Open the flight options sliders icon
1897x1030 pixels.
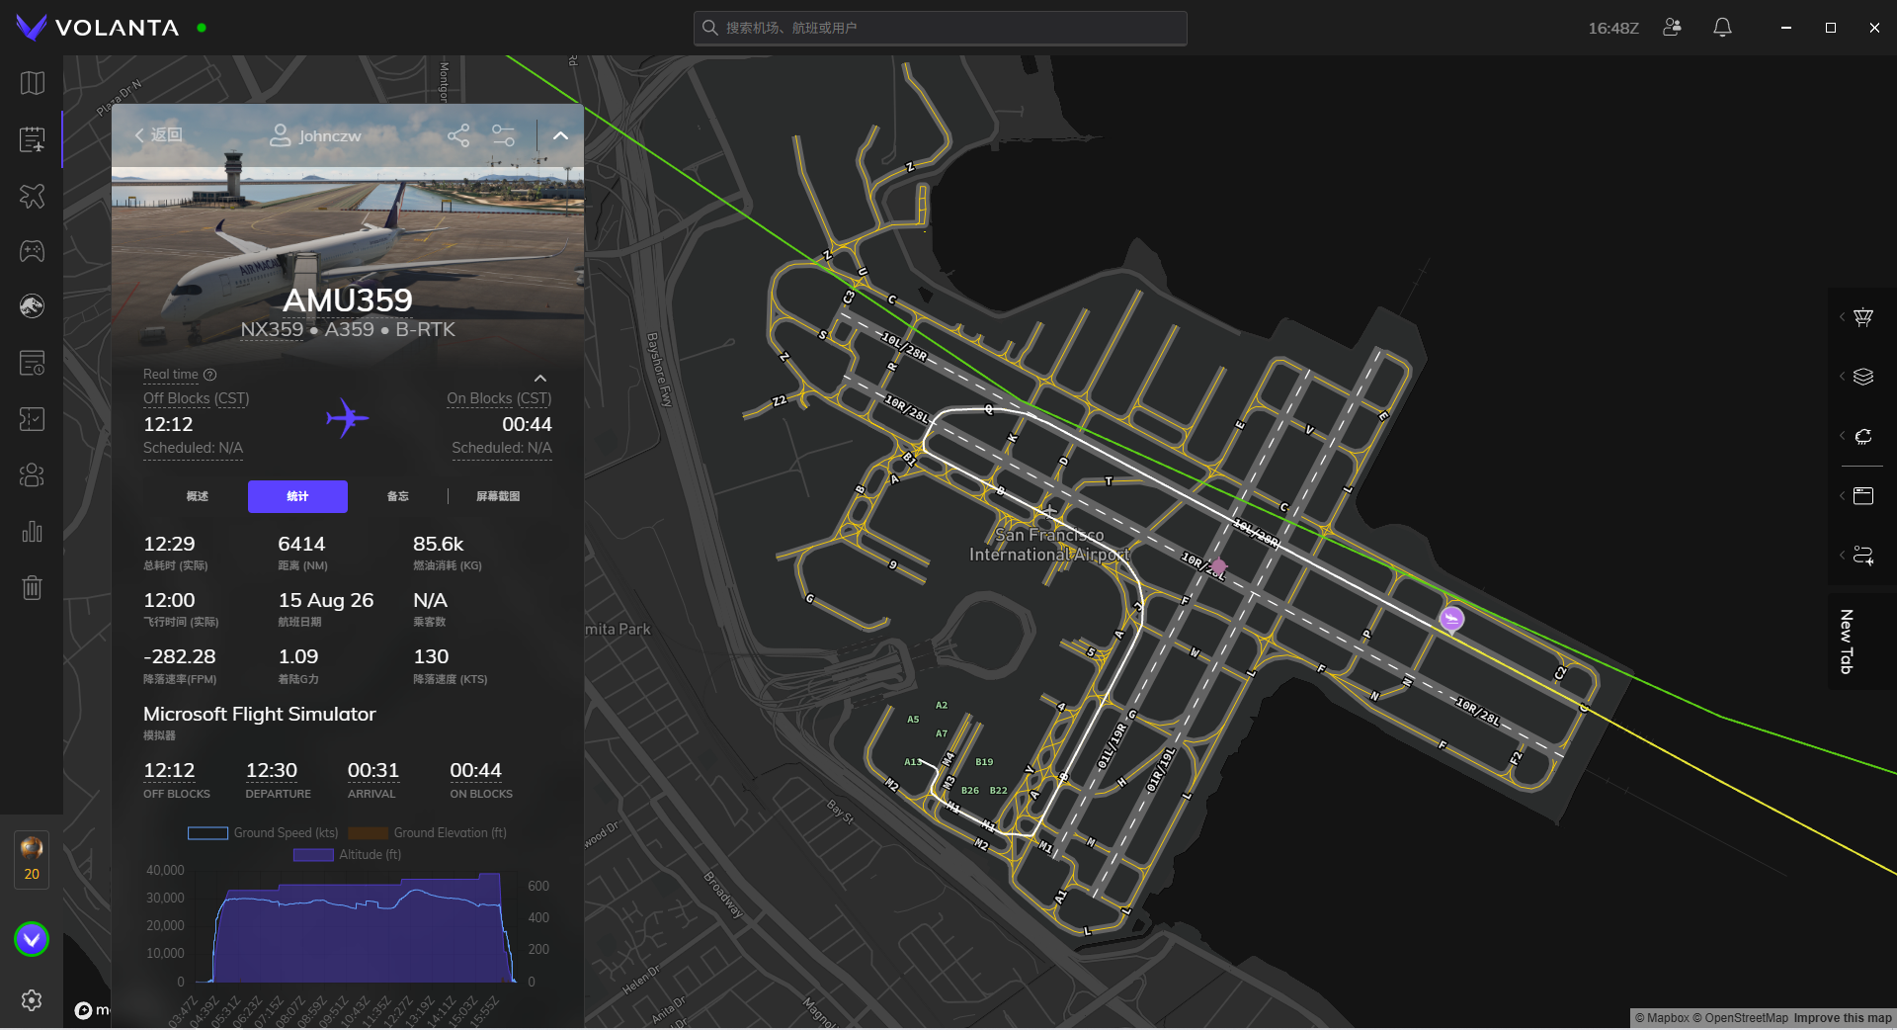coord(503,135)
